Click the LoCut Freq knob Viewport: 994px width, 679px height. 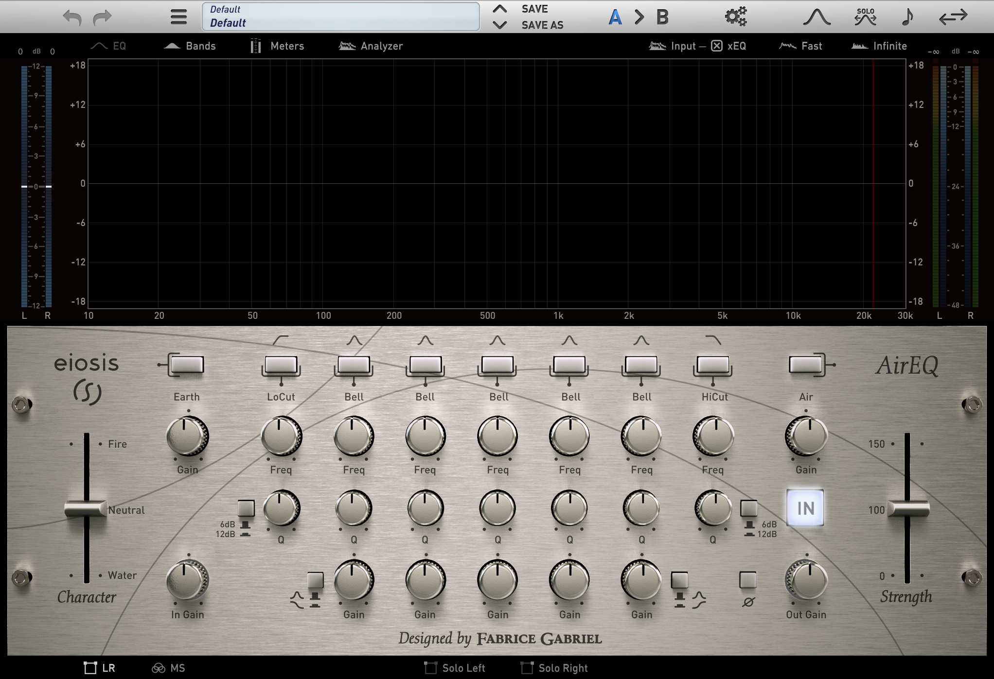tap(281, 436)
